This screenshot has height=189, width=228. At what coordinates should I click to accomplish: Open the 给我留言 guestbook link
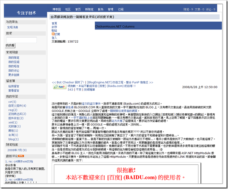click(14, 87)
